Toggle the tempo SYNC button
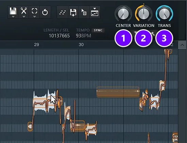 (x=98, y=30)
